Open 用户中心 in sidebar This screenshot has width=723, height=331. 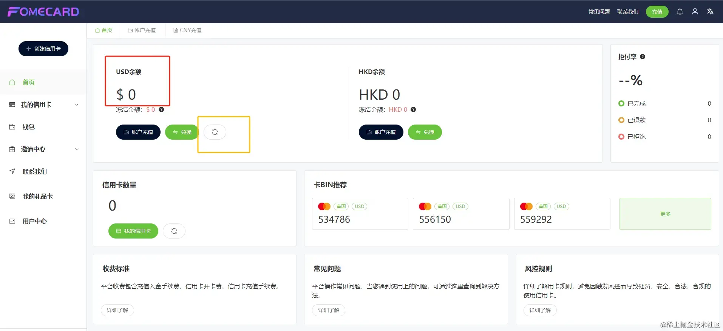click(x=43, y=221)
